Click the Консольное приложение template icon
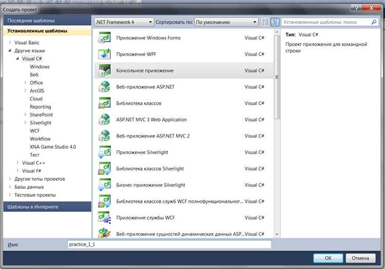Viewport: 385px width, 269px height. [104, 70]
